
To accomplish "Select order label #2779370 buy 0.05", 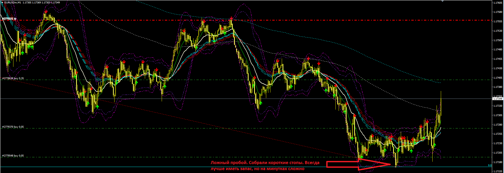I will pyautogui.click(x=13, y=127).
